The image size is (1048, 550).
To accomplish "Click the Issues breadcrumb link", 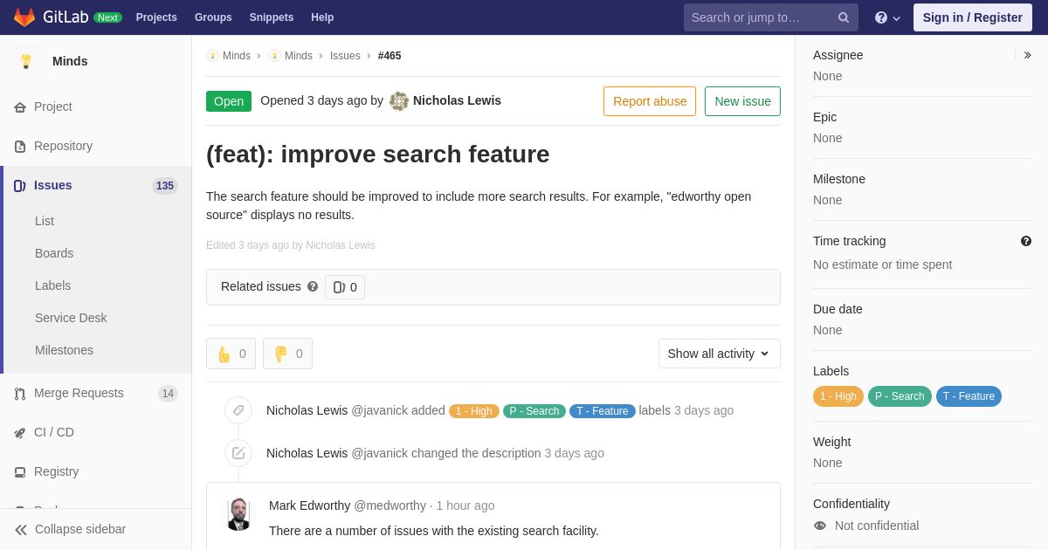I will (x=345, y=56).
